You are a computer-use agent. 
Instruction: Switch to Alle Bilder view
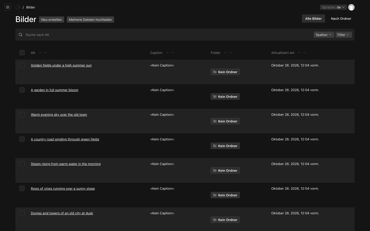(x=313, y=18)
